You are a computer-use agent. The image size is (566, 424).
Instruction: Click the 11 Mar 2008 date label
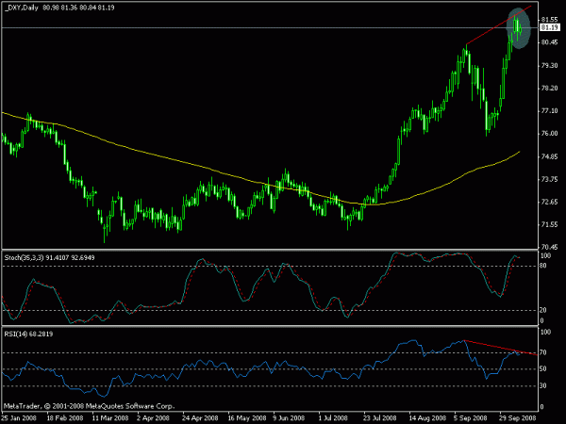[x=110, y=418]
